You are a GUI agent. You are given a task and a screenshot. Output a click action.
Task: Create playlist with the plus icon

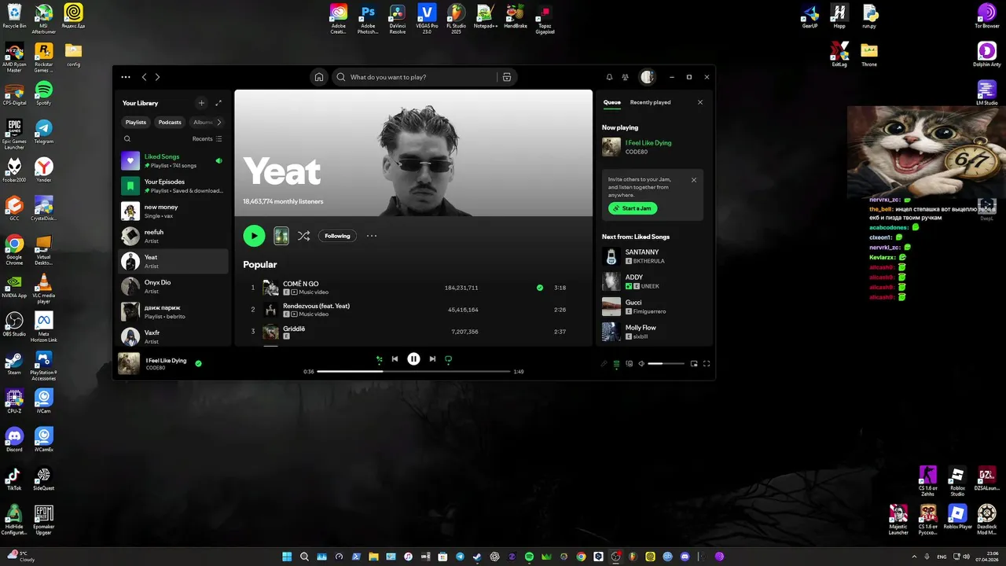201,103
